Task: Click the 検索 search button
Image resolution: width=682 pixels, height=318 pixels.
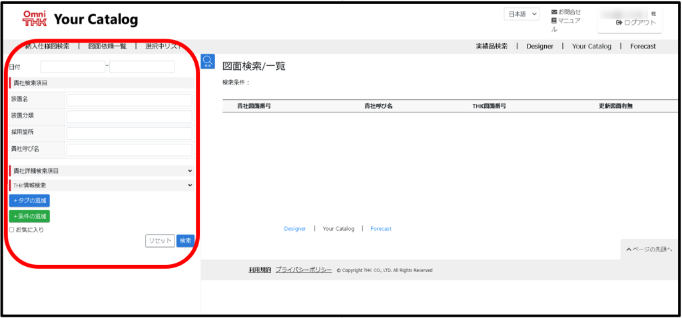Action: click(x=185, y=241)
